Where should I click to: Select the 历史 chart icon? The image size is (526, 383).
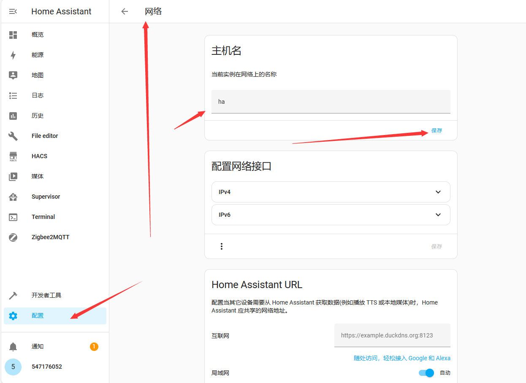tap(13, 116)
